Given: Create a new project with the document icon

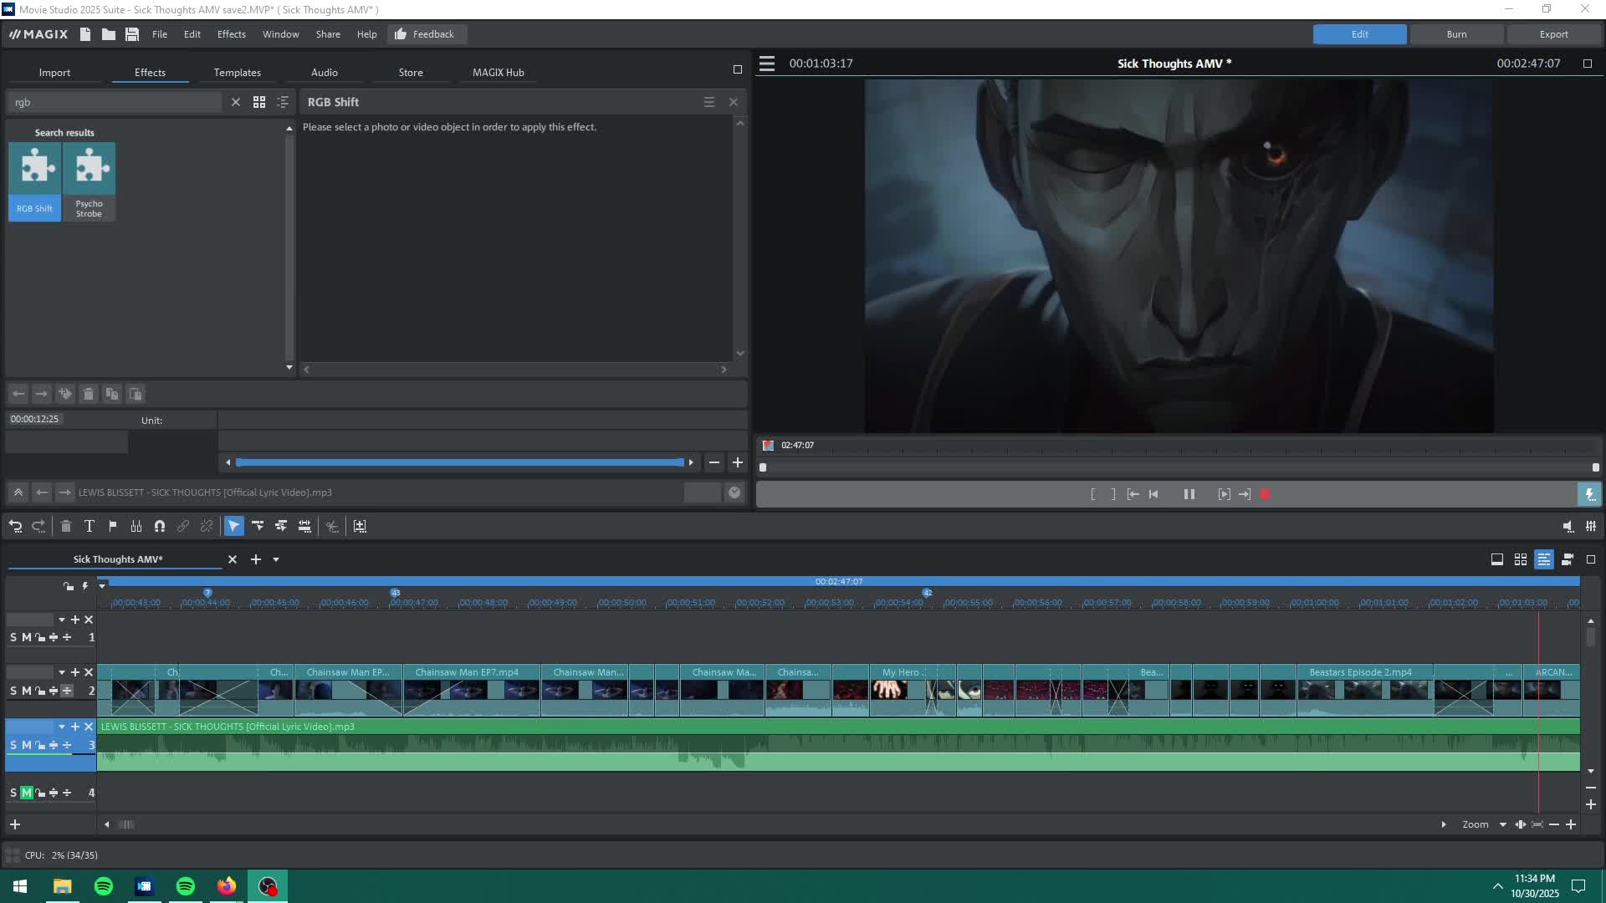Looking at the screenshot, I should [x=85, y=34].
